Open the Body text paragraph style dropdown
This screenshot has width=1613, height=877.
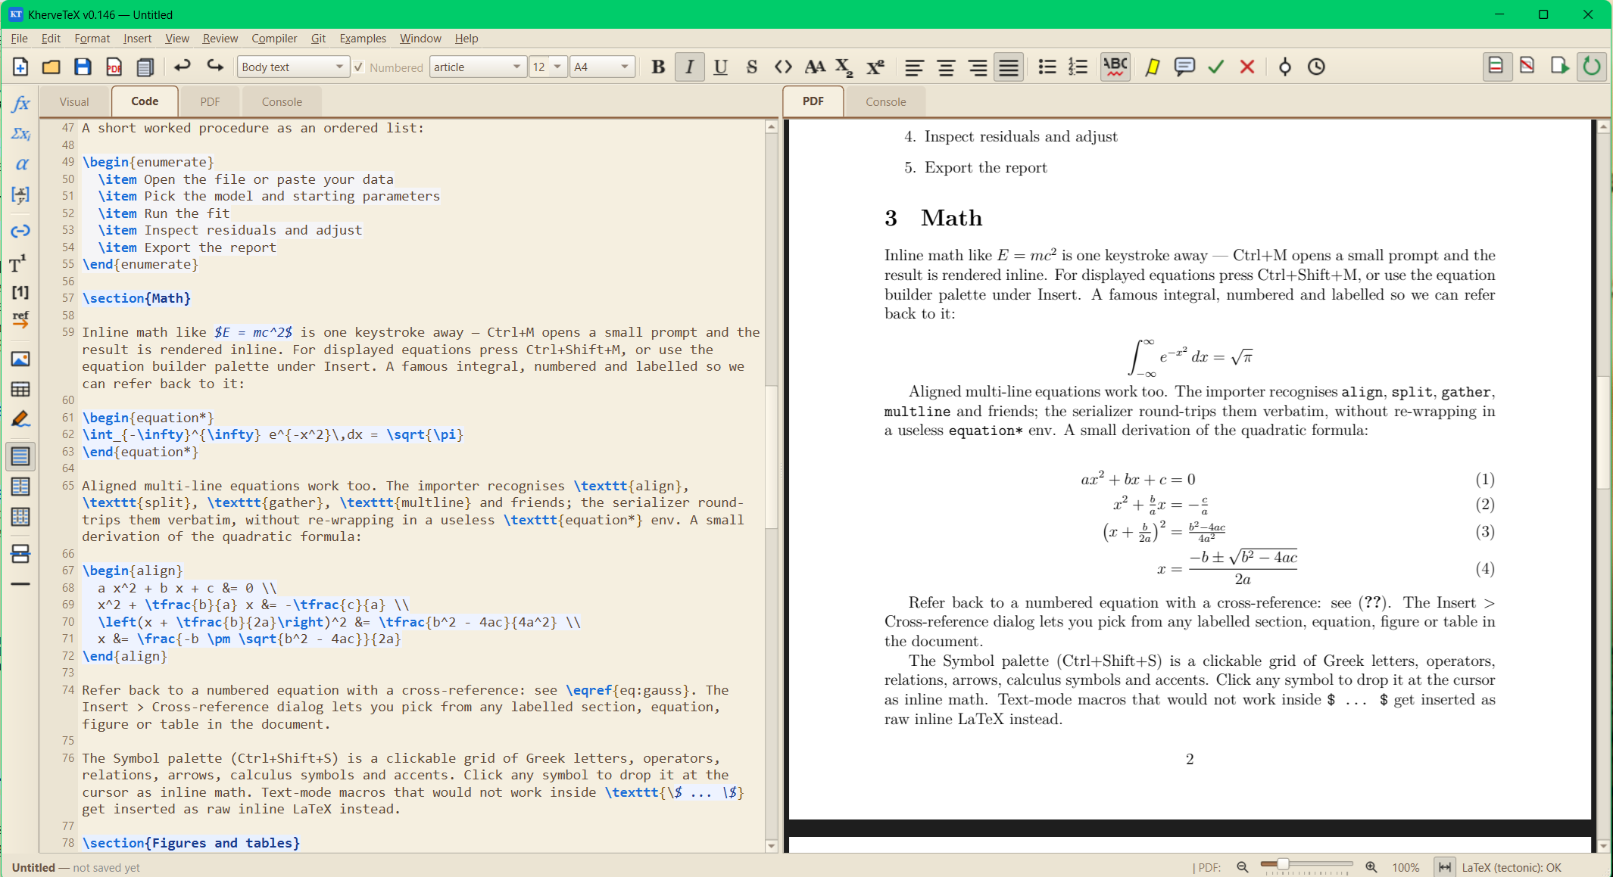pyautogui.click(x=293, y=67)
